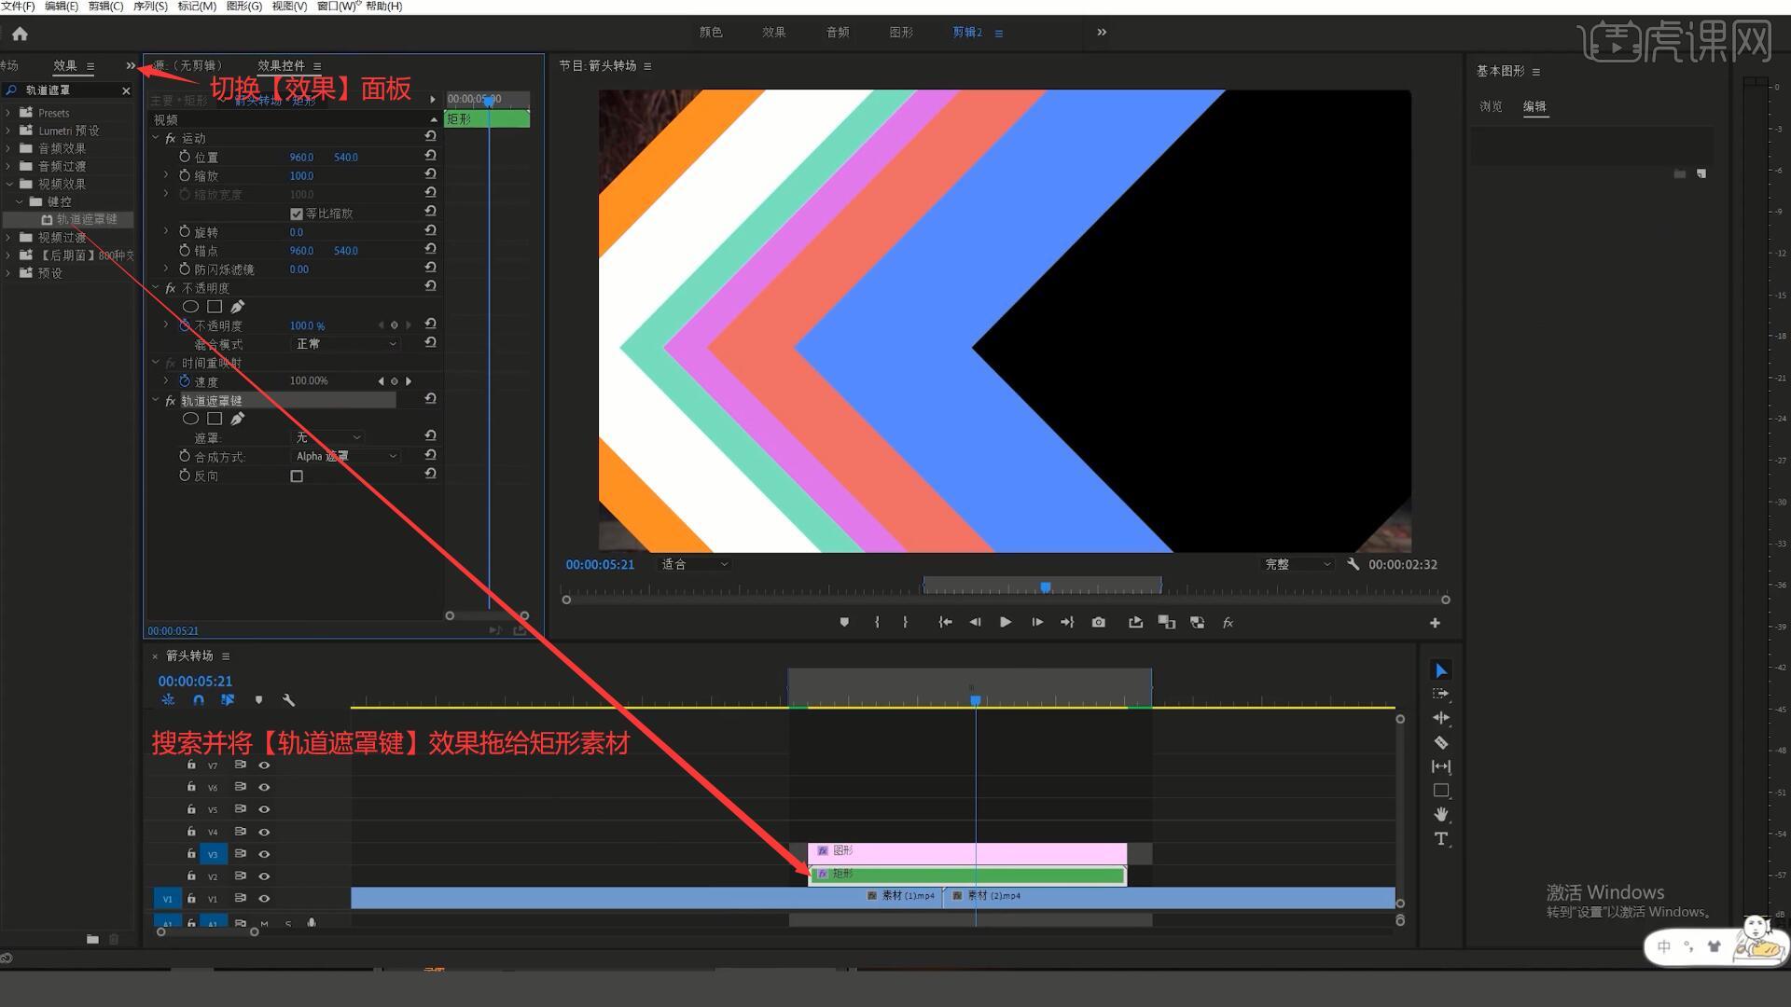Viewport: 1791px width, 1007px height.
Task: Toggle V7 track visibility eye
Action: tap(264, 765)
